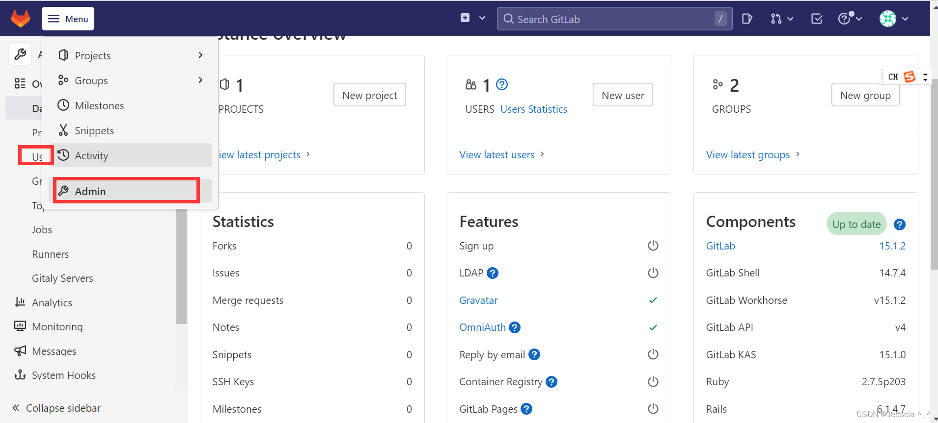938x423 pixels.
Task: Select Admin in the Menu dropdown
Action: click(x=130, y=191)
